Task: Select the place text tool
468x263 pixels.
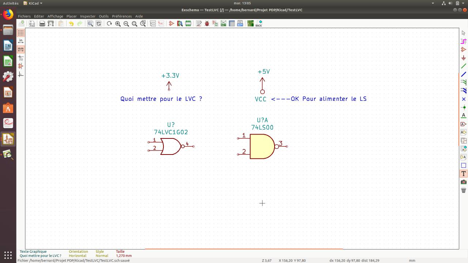Action: (464, 174)
